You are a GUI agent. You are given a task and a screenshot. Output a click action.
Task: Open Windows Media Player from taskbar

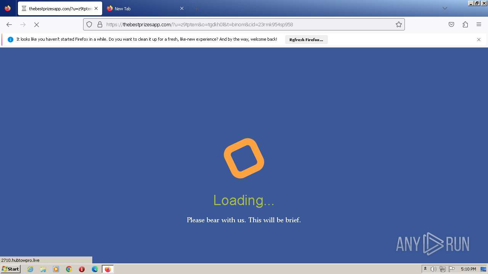click(56, 269)
